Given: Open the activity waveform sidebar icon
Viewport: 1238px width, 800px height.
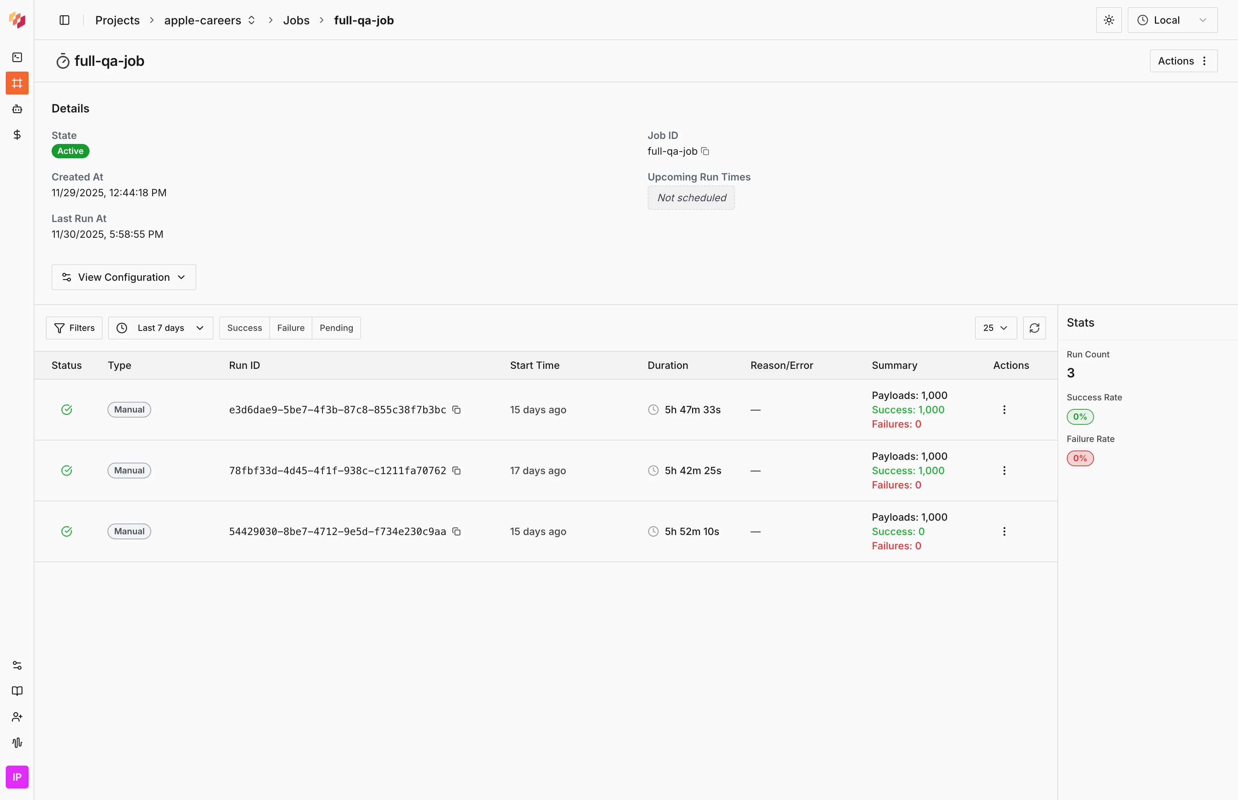Looking at the screenshot, I should point(17,743).
